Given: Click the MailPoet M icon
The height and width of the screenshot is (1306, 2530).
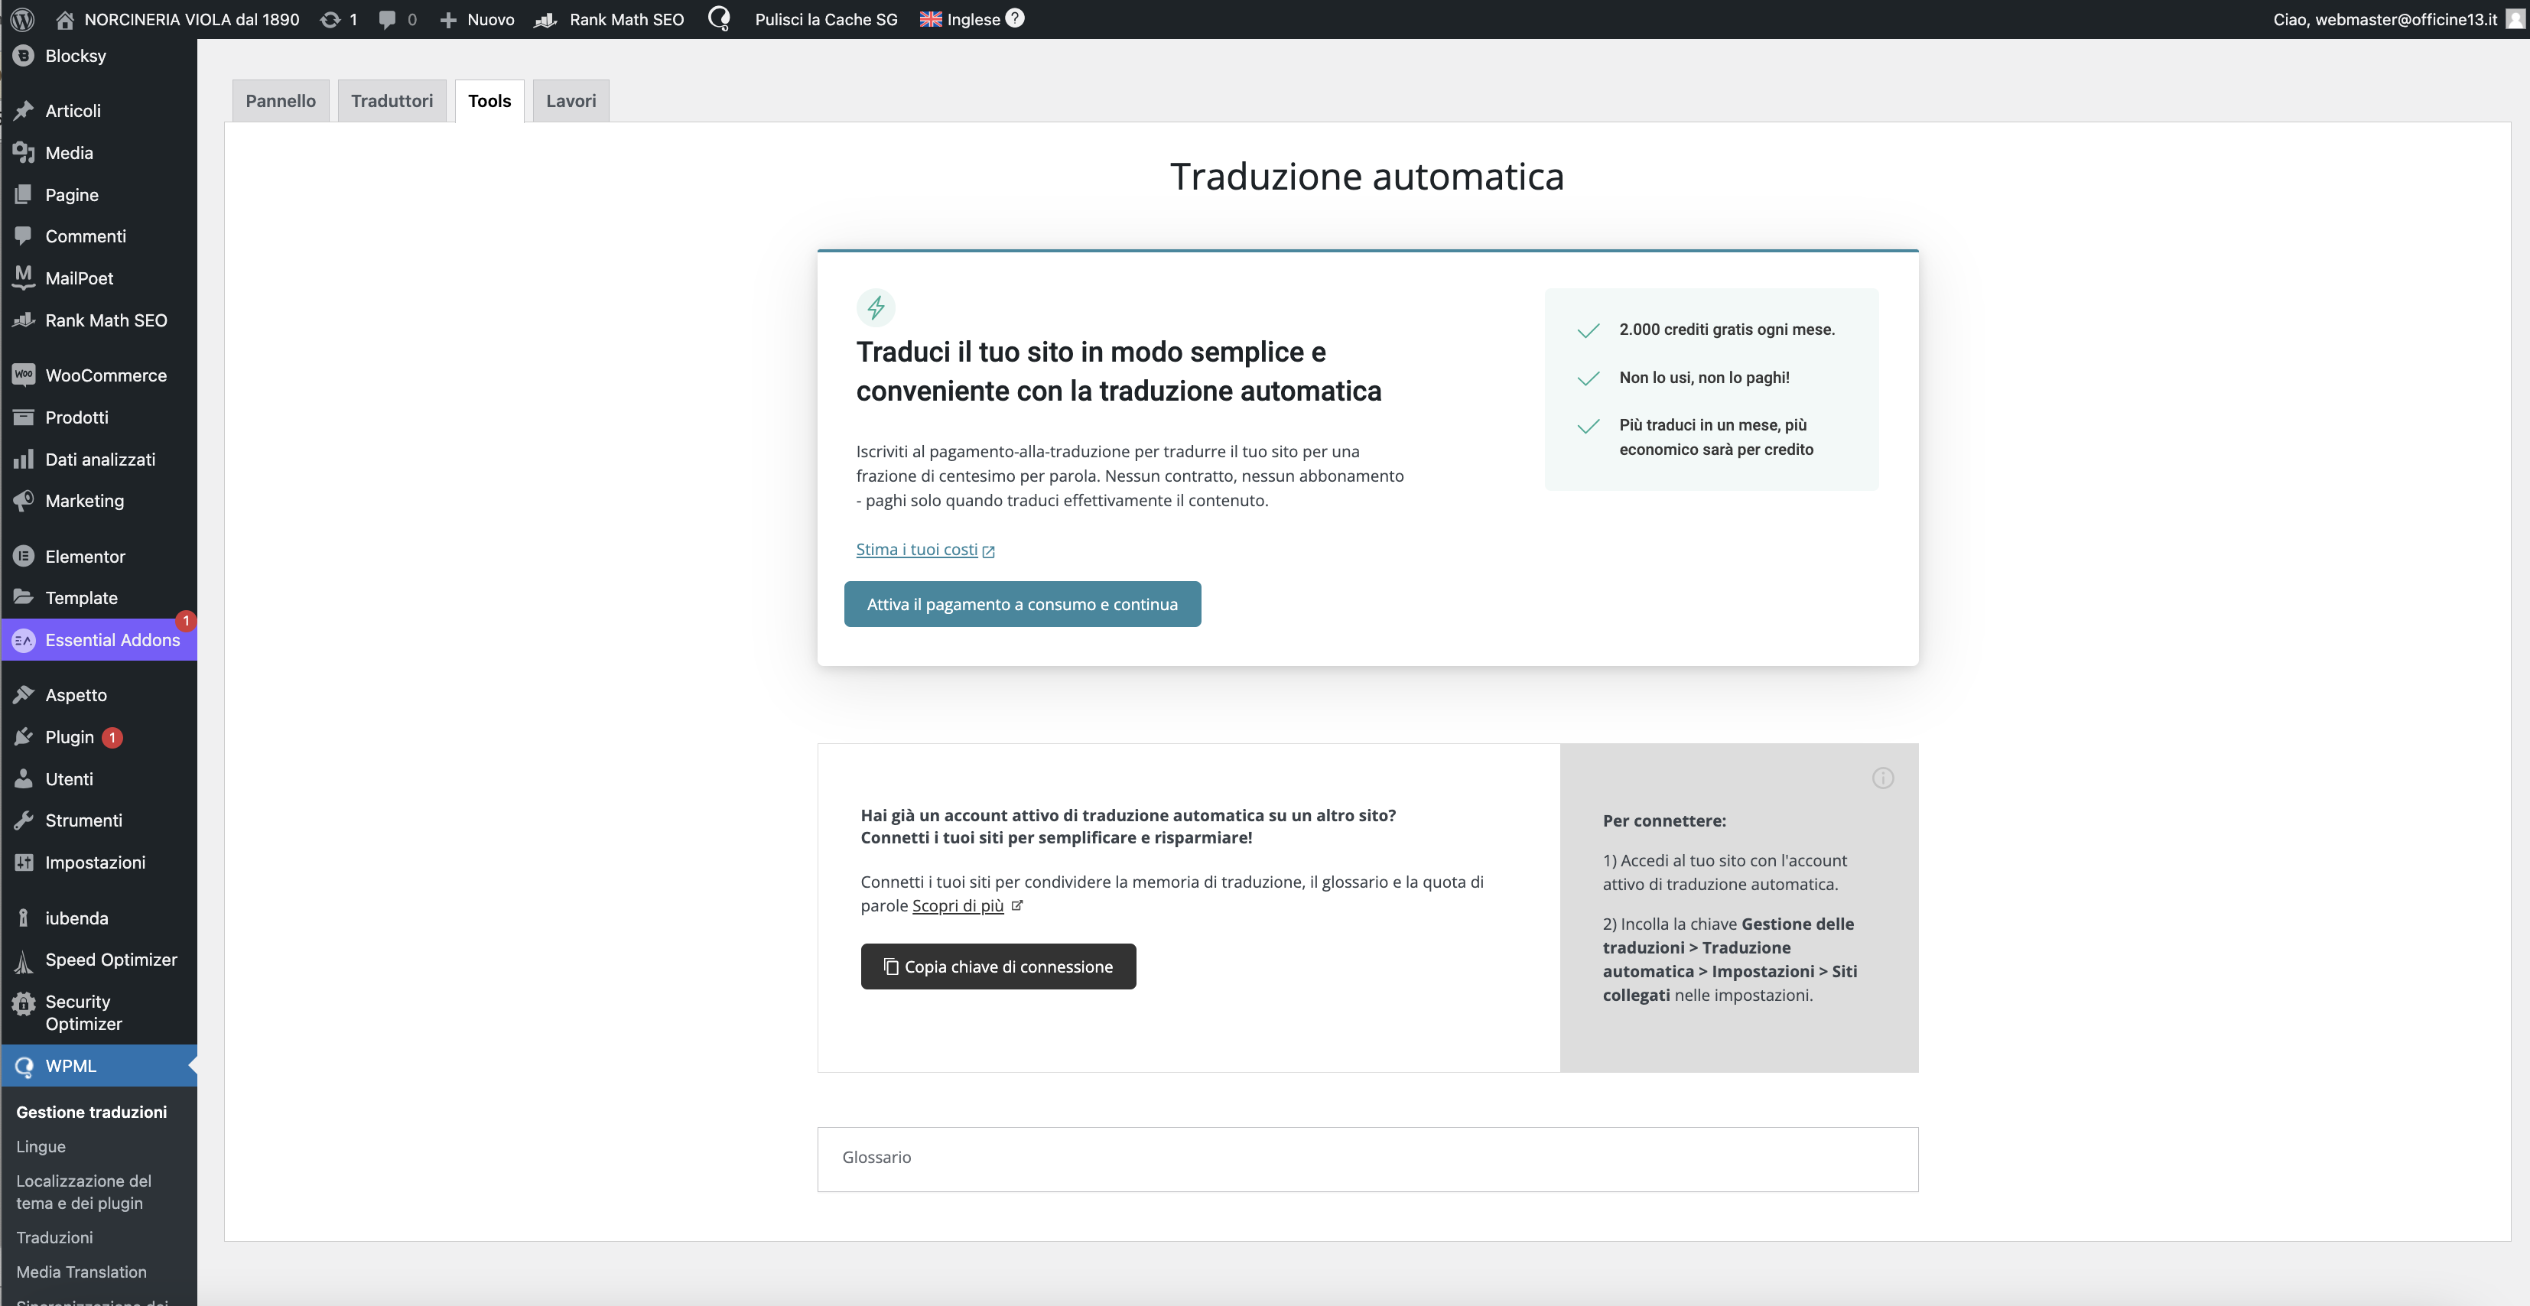Looking at the screenshot, I should (x=24, y=278).
